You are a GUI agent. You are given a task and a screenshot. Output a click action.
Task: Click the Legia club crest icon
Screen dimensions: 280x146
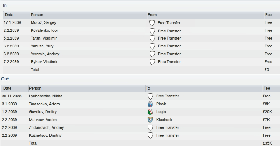click(x=150, y=112)
